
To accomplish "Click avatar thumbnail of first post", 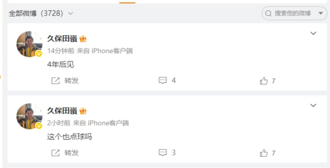I will (x=30, y=44).
